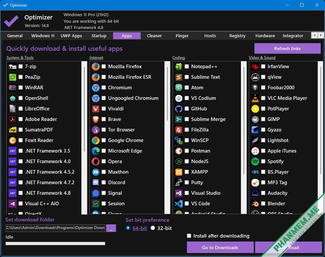Click the Audacity headphones icon
The width and height of the screenshot is (325, 257).
tap(255, 193)
